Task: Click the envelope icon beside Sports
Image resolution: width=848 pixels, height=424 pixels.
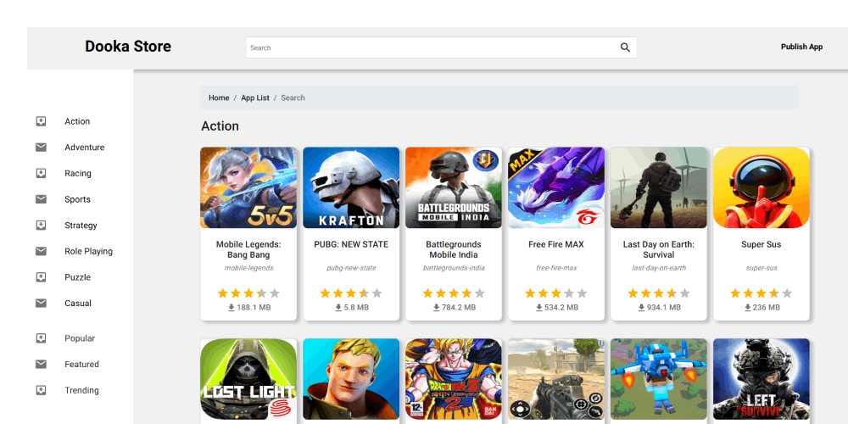Action: click(x=41, y=199)
